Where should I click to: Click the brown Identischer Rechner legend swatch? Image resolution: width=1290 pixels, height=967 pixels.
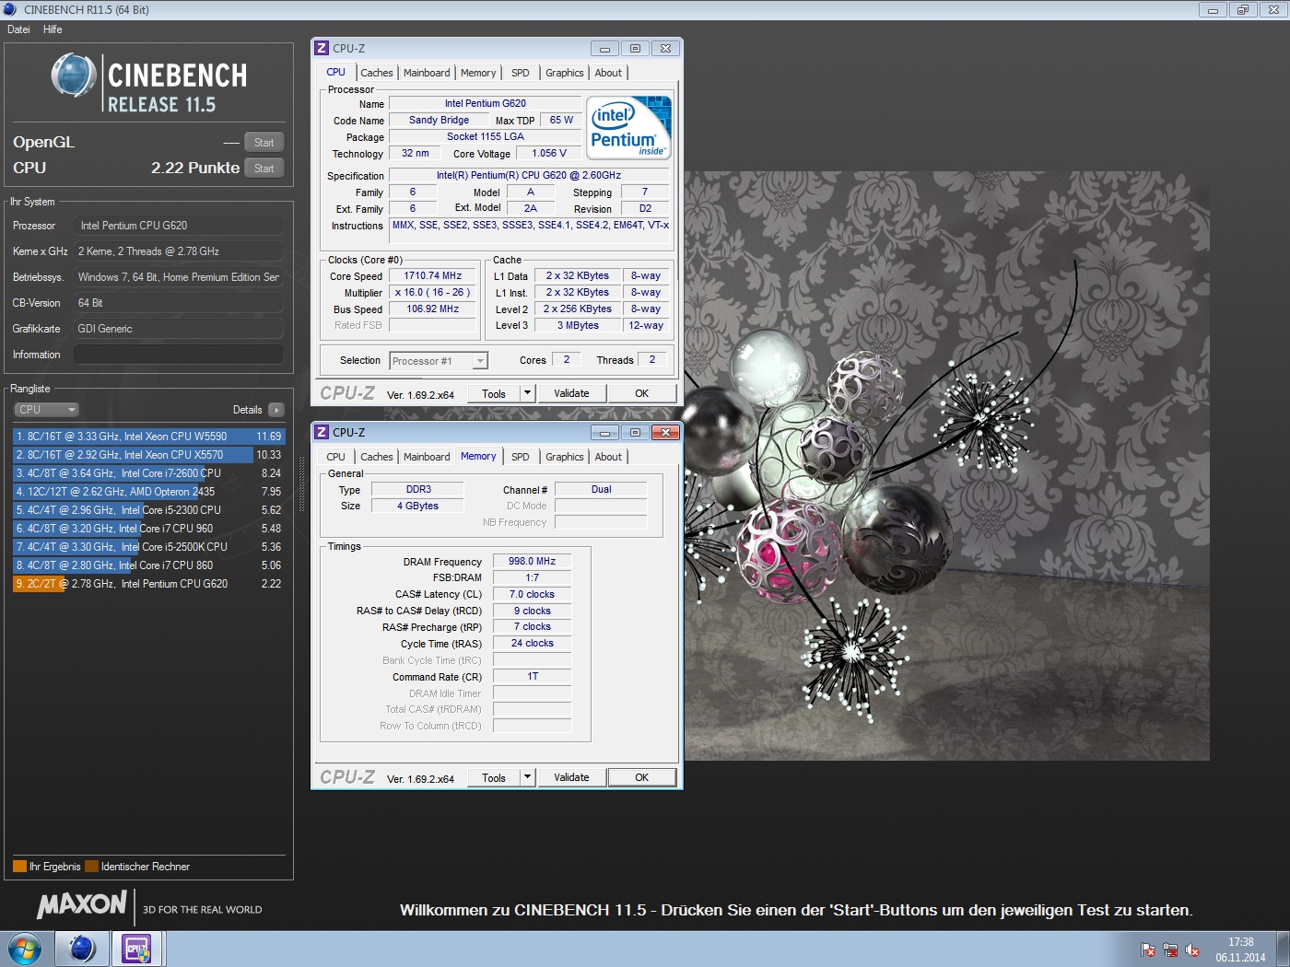(91, 867)
